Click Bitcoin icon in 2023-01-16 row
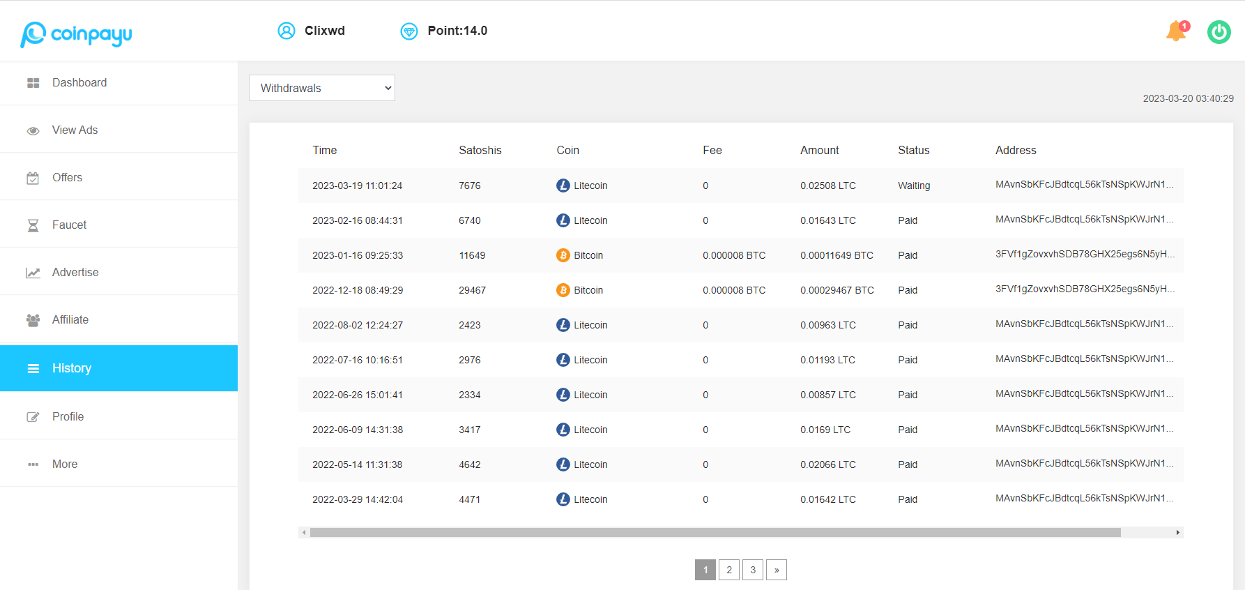Image resolution: width=1245 pixels, height=590 pixels. [x=563, y=255]
